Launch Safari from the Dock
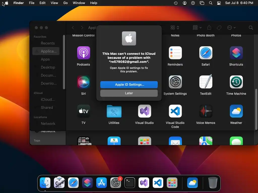 (73, 183)
